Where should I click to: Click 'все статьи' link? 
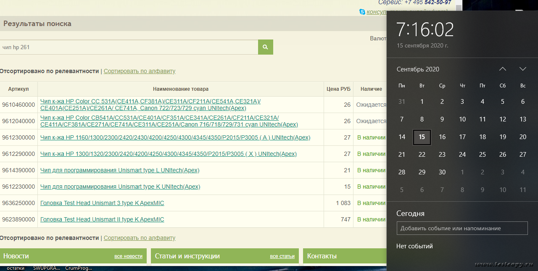[282, 256]
